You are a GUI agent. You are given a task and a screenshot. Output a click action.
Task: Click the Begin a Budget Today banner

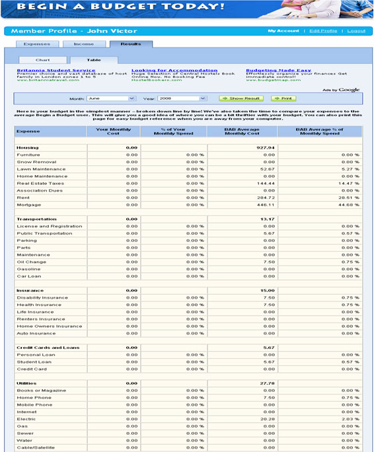(x=187, y=9)
